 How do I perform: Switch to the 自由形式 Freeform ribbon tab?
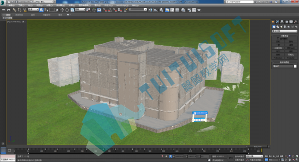pos(19,15)
